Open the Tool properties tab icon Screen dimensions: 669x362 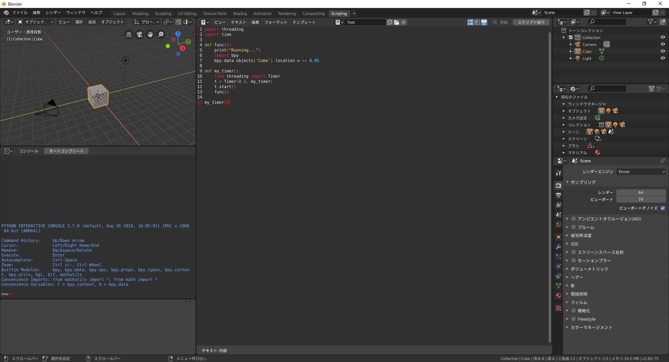558,173
